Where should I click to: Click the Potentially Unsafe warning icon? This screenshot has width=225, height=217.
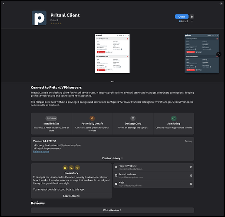click(92, 118)
